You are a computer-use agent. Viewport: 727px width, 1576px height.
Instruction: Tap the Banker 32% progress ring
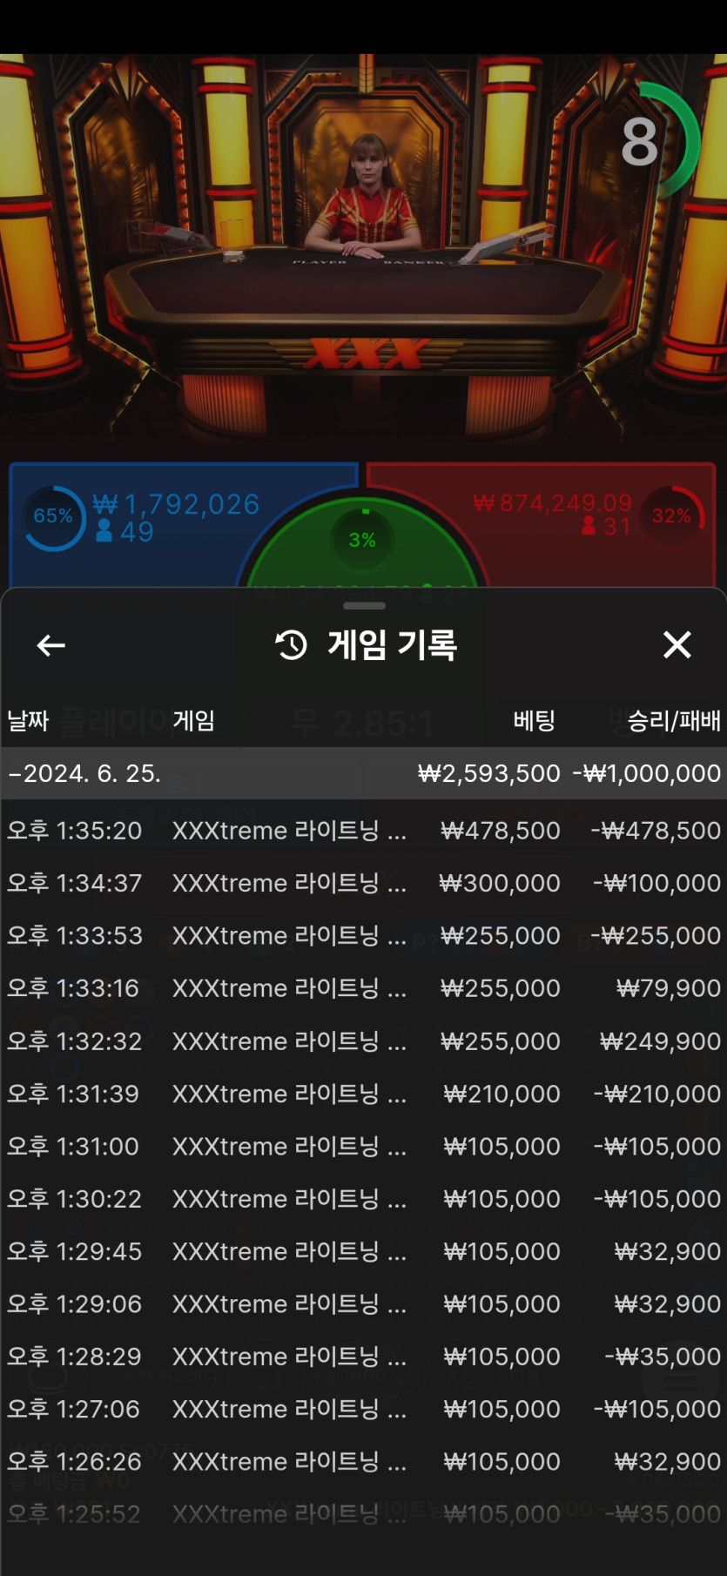671,515
